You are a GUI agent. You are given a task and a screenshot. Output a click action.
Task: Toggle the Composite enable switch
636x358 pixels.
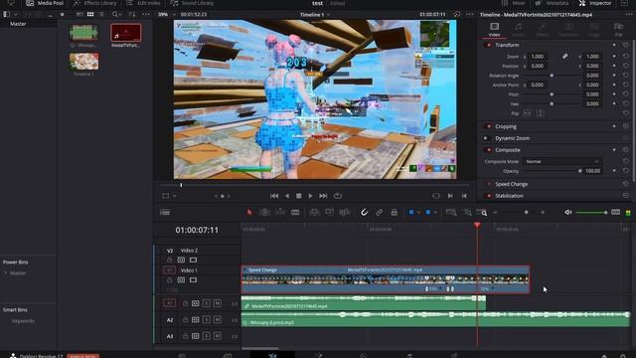click(488, 150)
